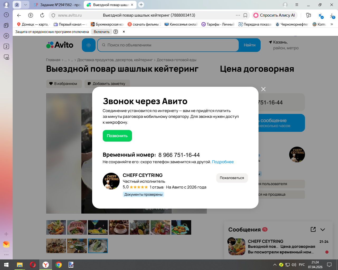Open sidebar settings three dots
338x270 pixels.
tap(6, 255)
